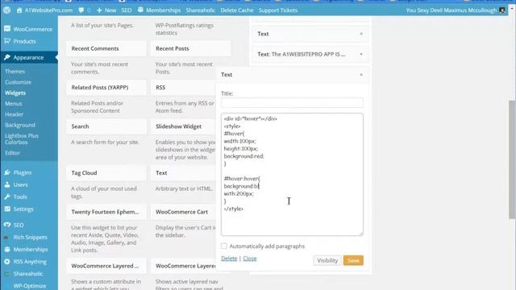Viewport: 516px width, 290px height.
Task: Click the Products cart icon
Action: pyautogui.click(x=7, y=41)
